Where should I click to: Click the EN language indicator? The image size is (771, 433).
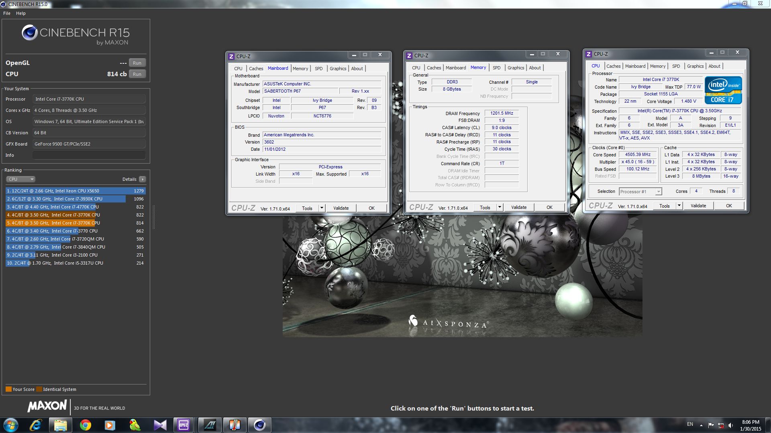690,424
